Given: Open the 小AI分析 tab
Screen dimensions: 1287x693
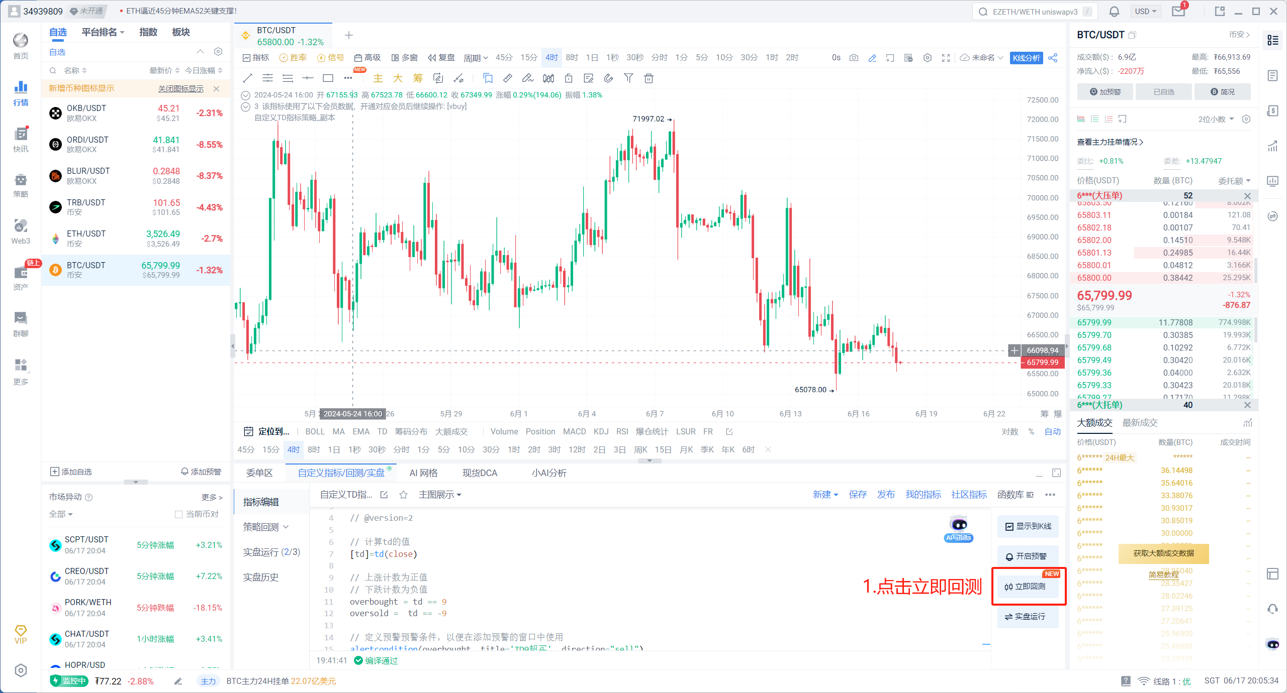Looking at the screenshot, I should click(548, 473).
